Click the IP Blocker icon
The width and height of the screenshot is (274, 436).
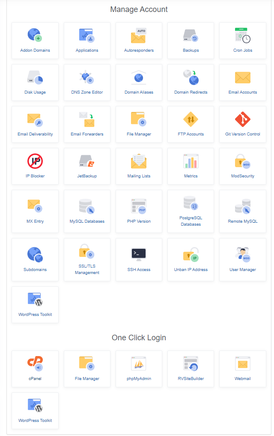click(x=35, y=161)
